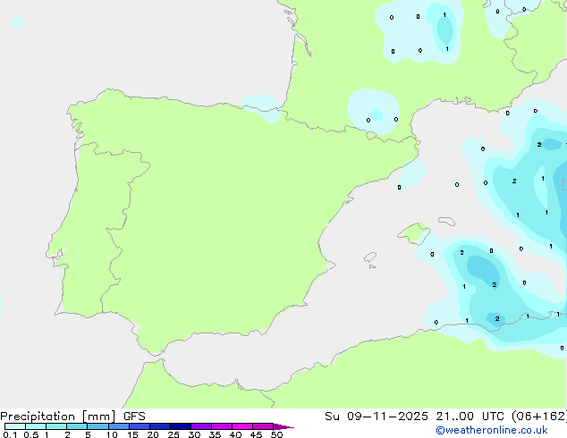The height and width of the screenshot is (438, 567).
Task: Click the 0.5–1 mm legend swatch
Action: coord(36,426)
